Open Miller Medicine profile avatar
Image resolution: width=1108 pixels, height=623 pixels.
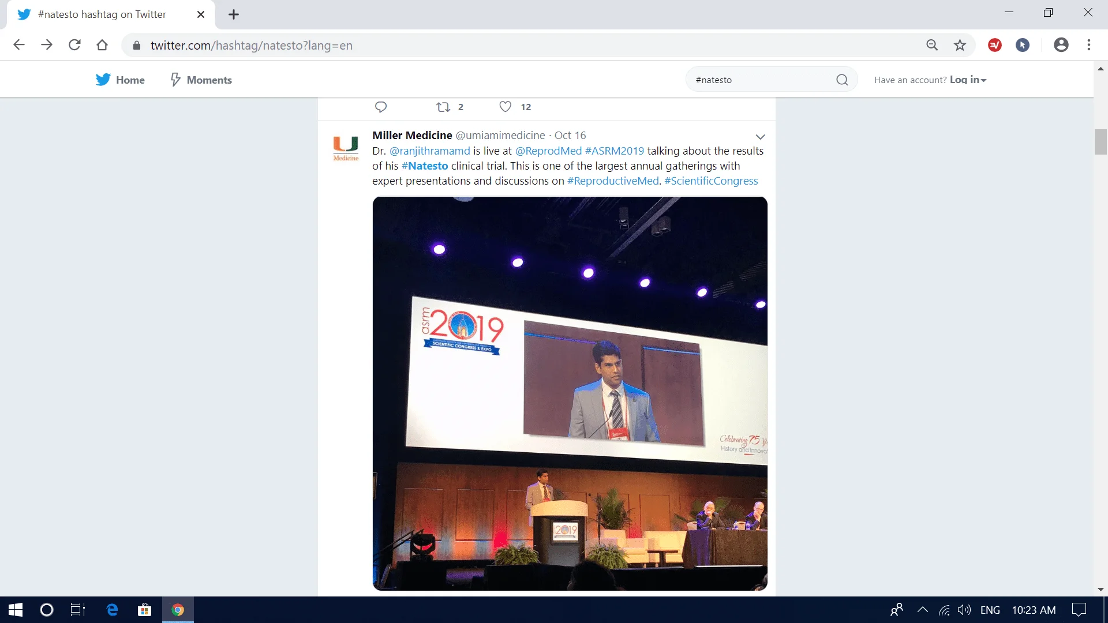click(x=346, y=148)
